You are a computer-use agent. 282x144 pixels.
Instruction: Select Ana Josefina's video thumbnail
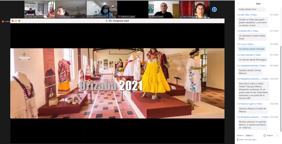point(102,9)
